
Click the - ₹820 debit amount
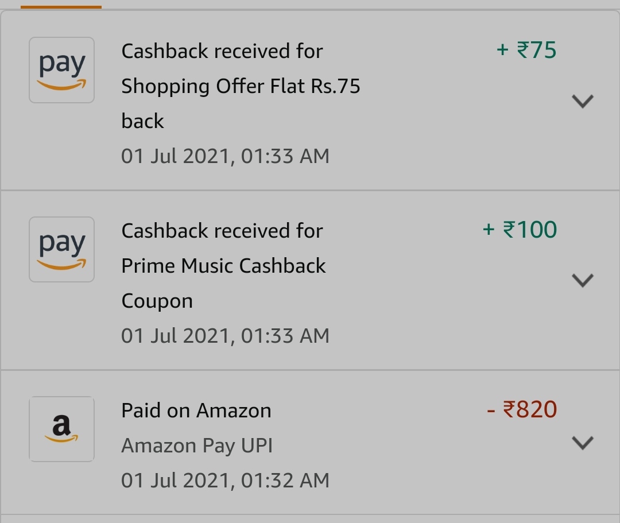(521, 409)
